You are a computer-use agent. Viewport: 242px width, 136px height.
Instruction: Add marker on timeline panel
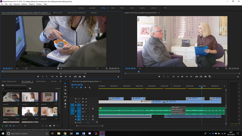(x=85, y=88)
